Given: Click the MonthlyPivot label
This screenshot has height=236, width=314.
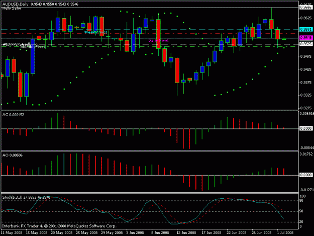Looking at the screenshot, I should point(33,47).
